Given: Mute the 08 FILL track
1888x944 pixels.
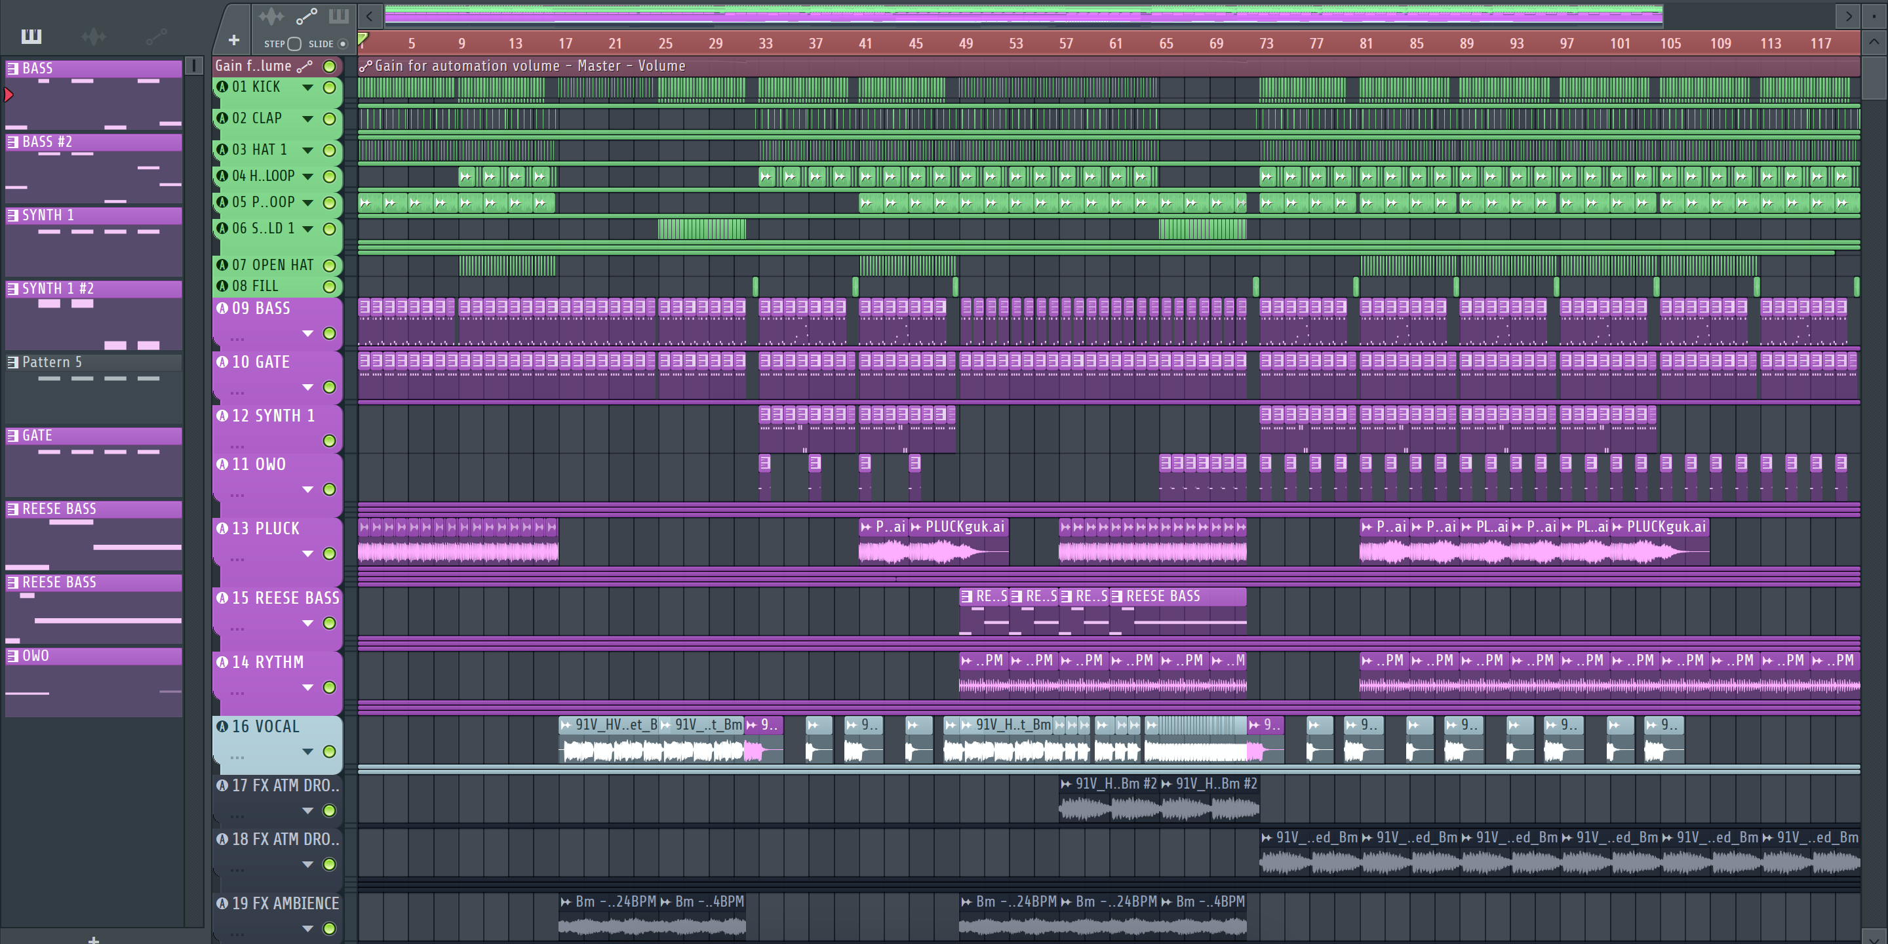Looking at the screenshot, I should pyautogui.click(x=330, y=286).
